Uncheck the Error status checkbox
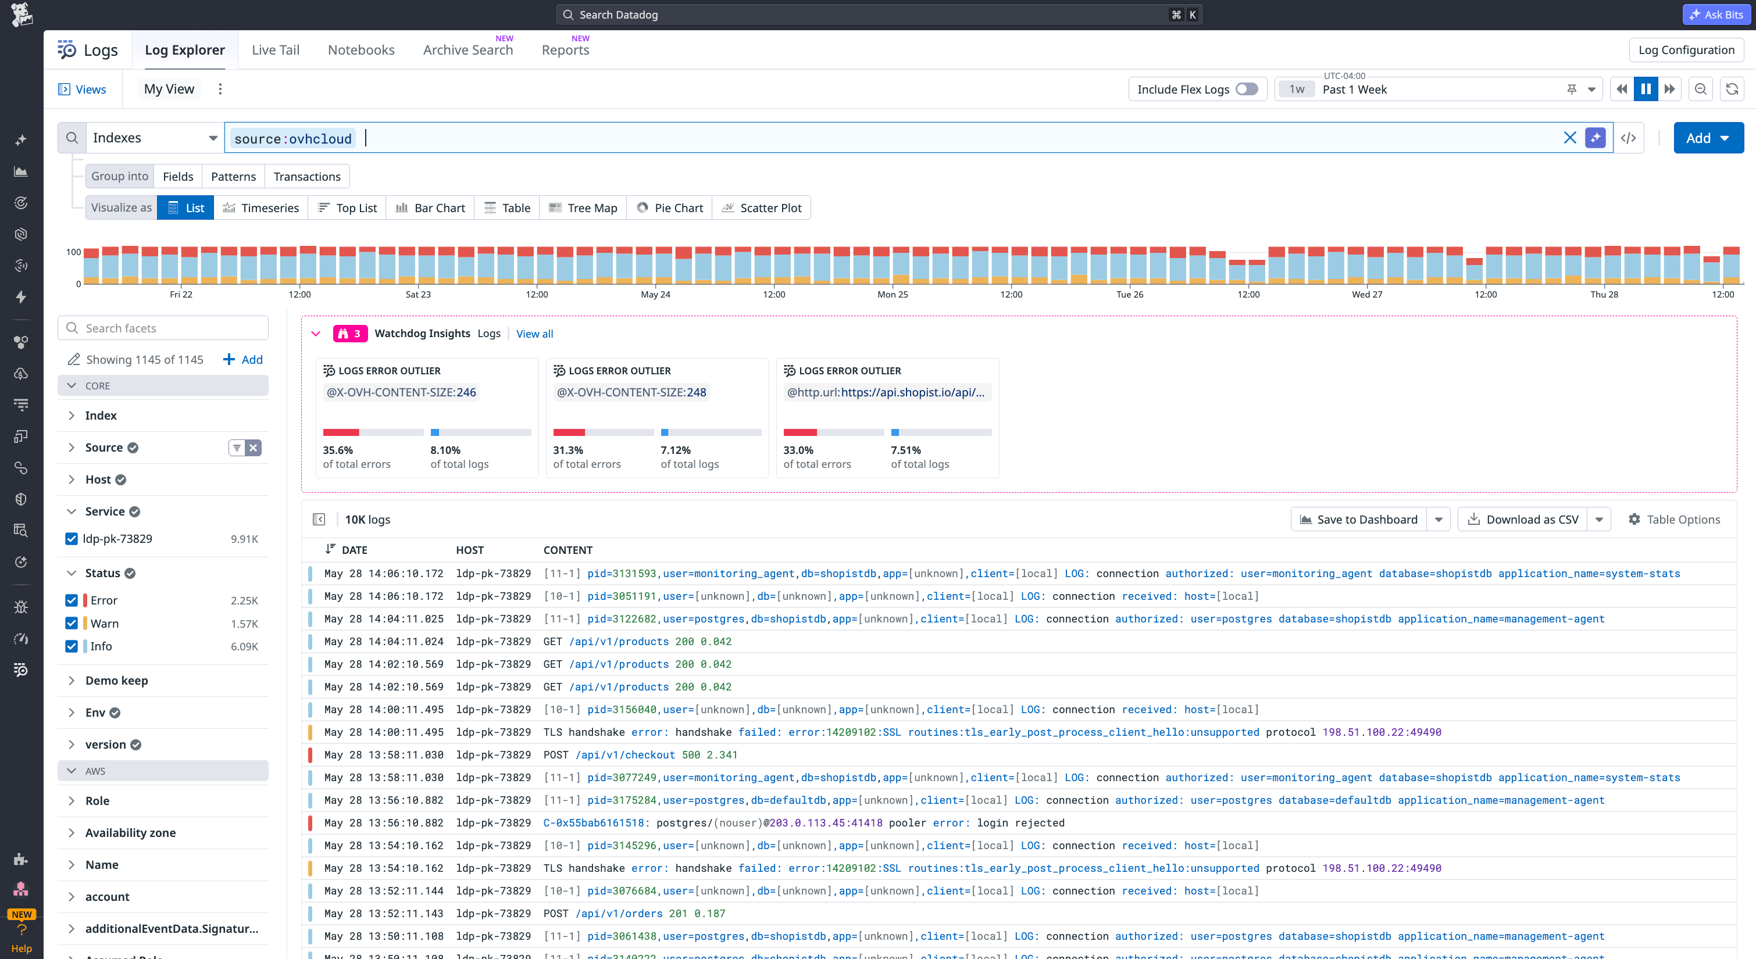1756x959 pixels. click(72, 600)
